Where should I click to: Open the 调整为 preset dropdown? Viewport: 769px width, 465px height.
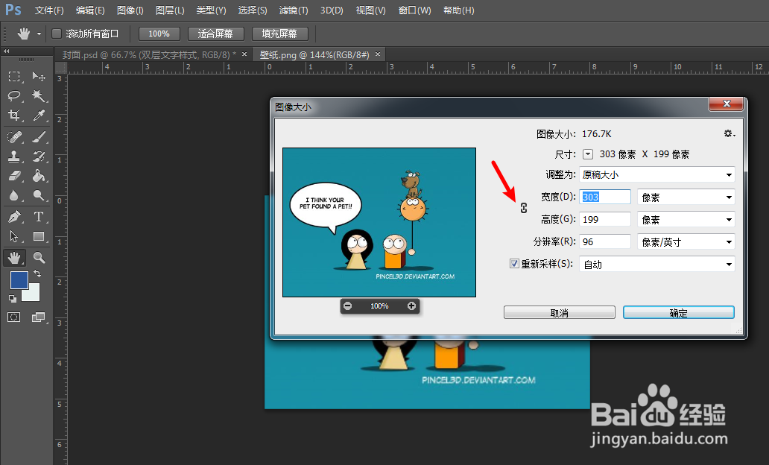point(656,174)
